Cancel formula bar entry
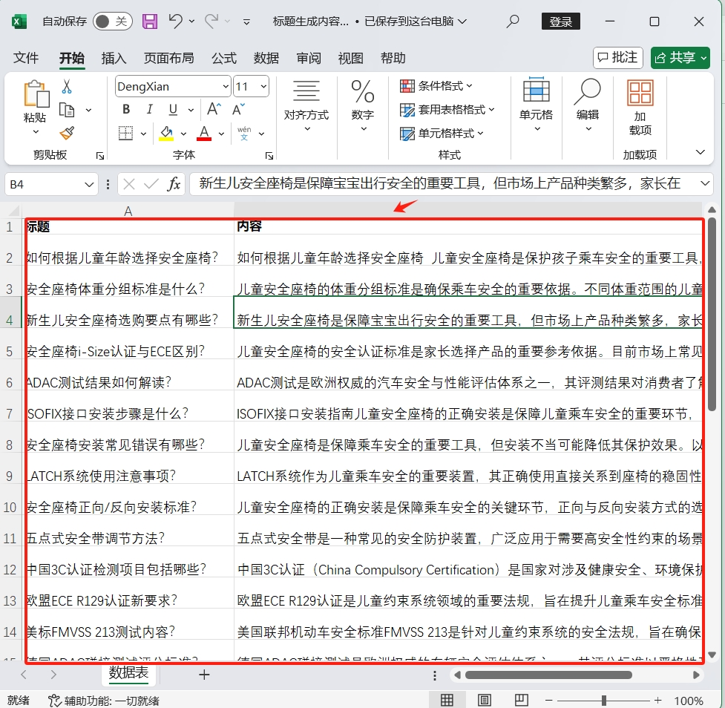This screenshot has height=708, width=725. point(129,185)
